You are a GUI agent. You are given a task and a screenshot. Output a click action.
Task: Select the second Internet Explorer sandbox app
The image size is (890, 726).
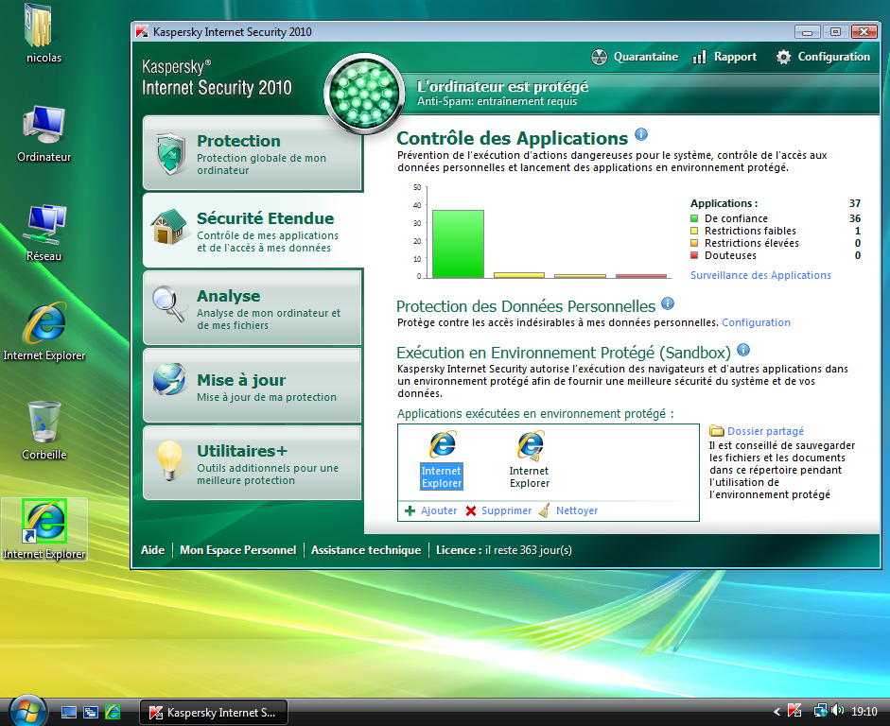click(530, 459)
